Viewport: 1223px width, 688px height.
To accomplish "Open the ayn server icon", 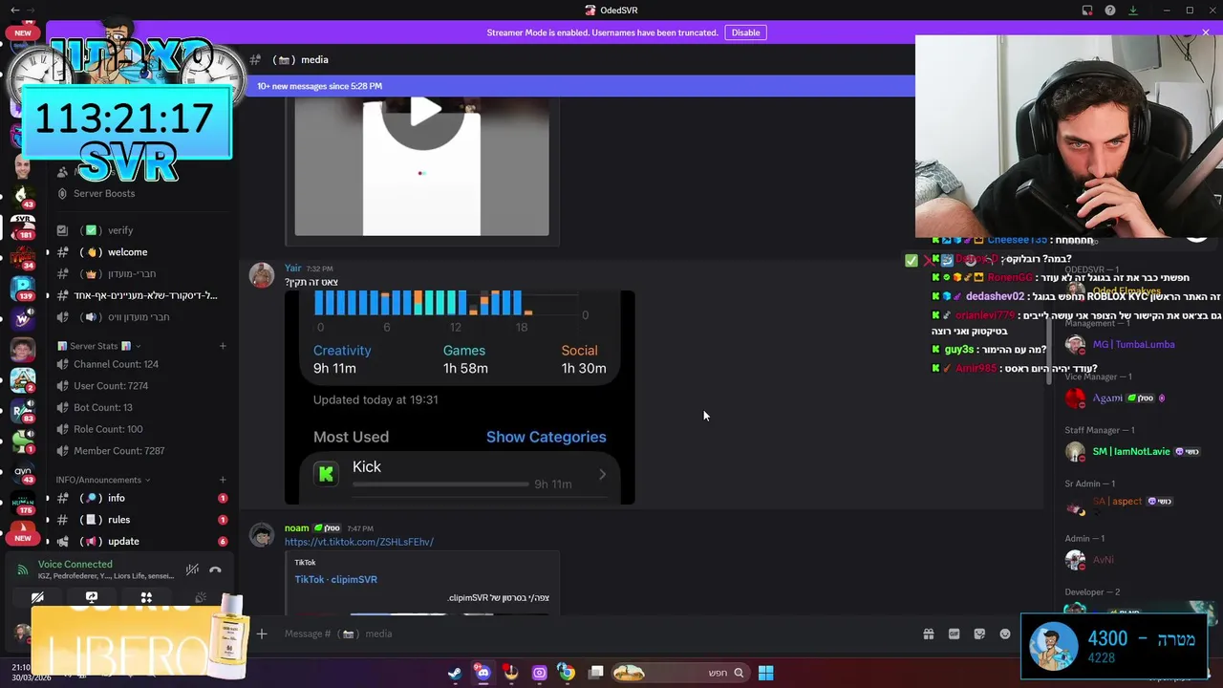I will point(22,470).
